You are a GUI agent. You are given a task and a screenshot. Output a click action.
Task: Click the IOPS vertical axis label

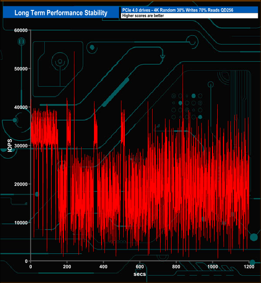[10, 146]
